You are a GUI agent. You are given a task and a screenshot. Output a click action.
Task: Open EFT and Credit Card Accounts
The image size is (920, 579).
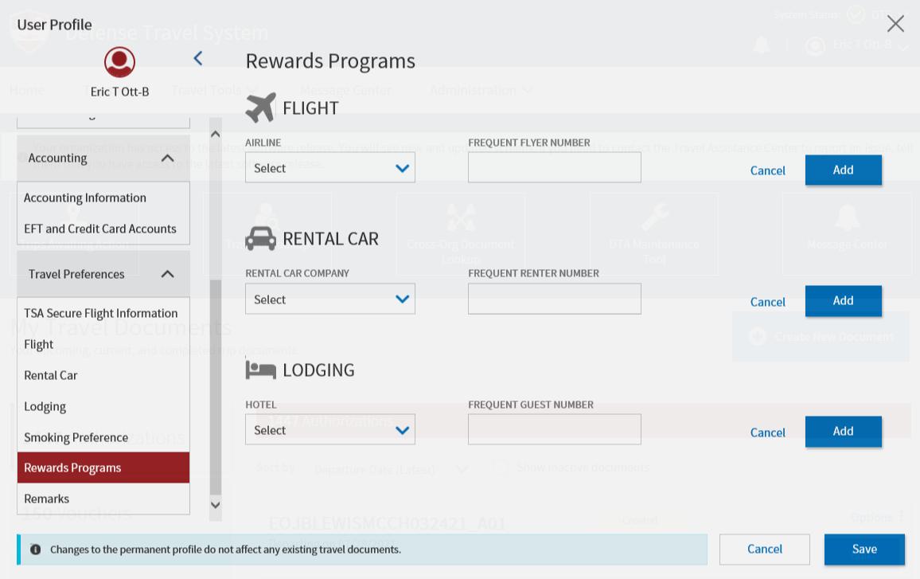pos(100,229)
